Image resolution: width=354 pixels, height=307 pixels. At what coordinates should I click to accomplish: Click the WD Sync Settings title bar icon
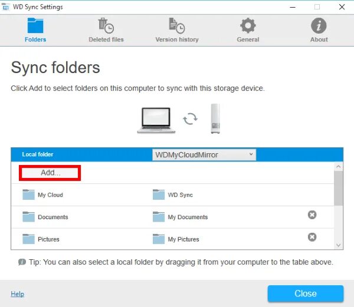[5, 7]
